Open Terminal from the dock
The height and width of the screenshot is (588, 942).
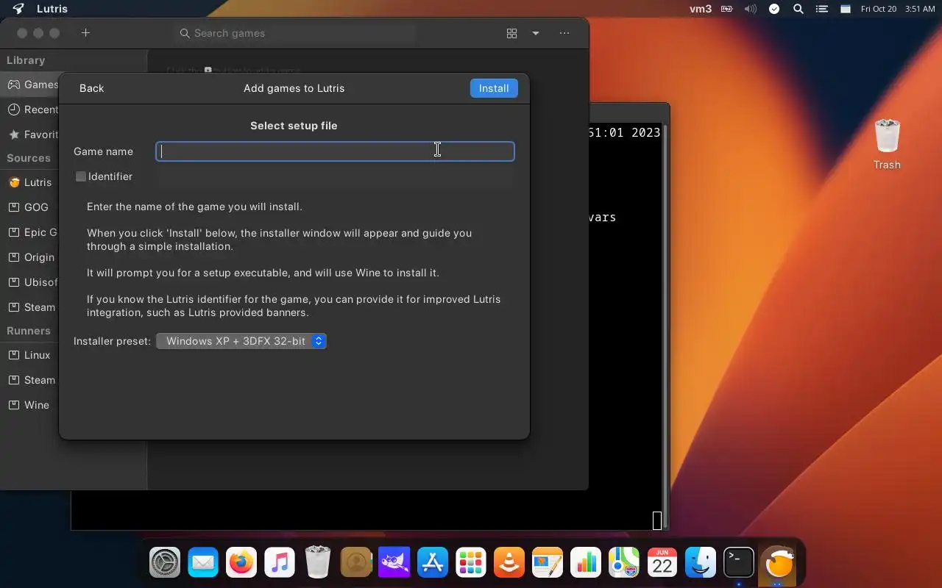click(739, 564)
